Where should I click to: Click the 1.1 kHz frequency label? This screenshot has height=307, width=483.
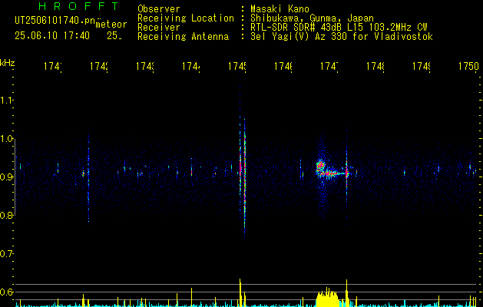coord(6,101)
